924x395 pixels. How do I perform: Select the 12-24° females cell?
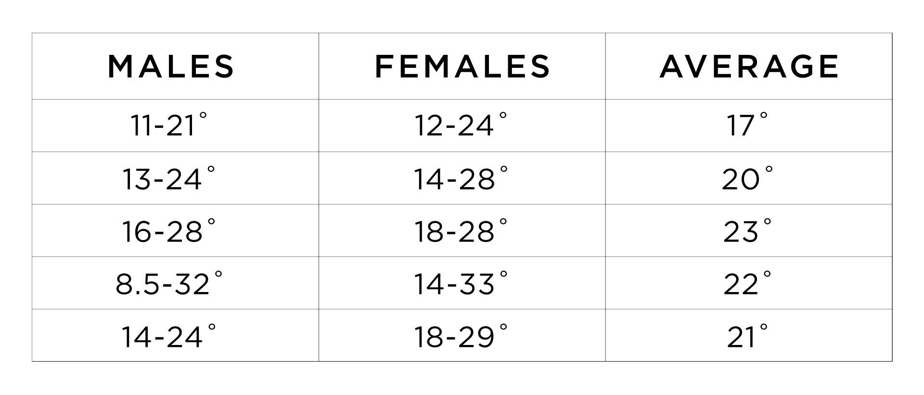coord(462,126)
